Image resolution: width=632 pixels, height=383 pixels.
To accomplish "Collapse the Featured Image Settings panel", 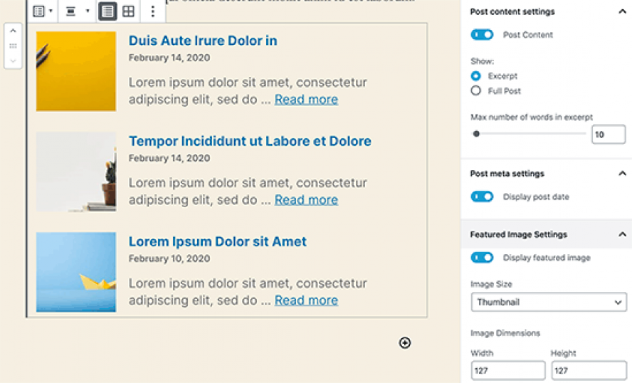I will [x=622, y=234].
